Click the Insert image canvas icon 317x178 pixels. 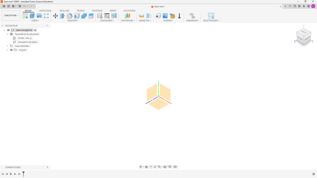point(165,16)
